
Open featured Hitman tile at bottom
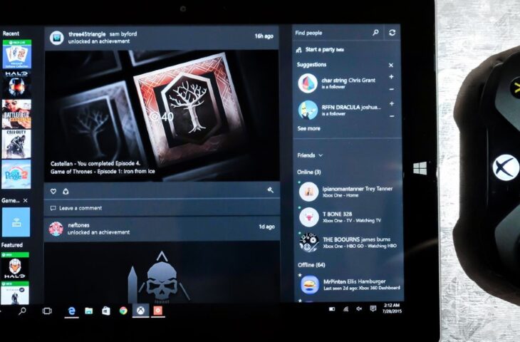pyautogui.click(x=15, y=293)
